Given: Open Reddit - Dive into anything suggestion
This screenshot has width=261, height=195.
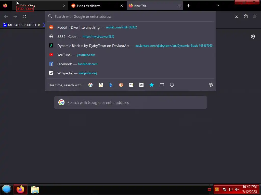Looking at the screenshot, I should (x=130, y=27).
